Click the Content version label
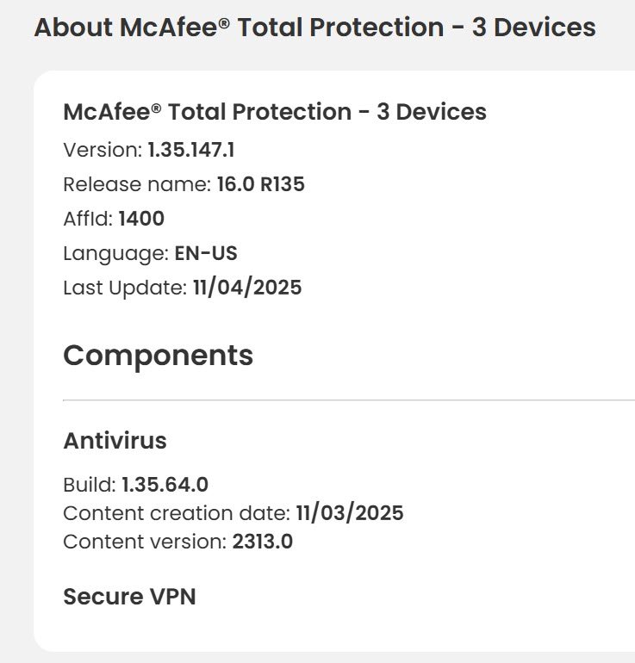This screenshot has height=663, width=635. tap(145, 542)
